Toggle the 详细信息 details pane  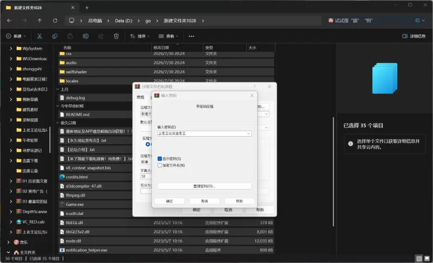[x=414, y=36]
